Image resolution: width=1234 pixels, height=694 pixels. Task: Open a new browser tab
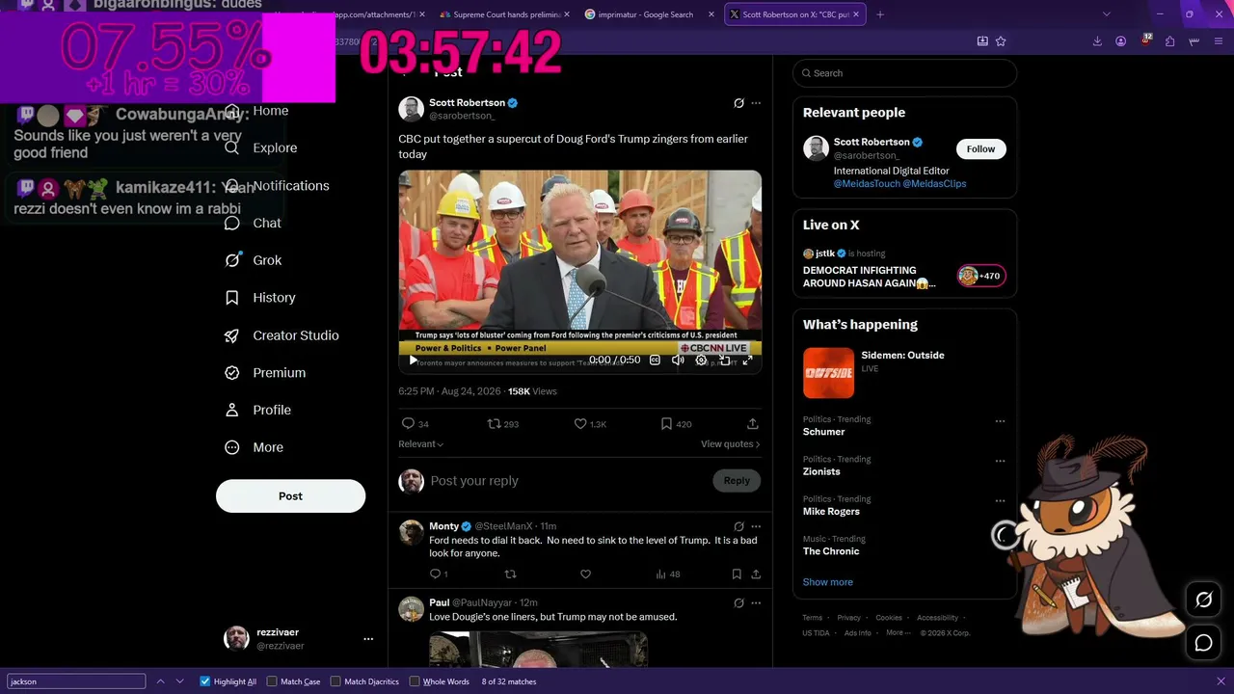880,14
